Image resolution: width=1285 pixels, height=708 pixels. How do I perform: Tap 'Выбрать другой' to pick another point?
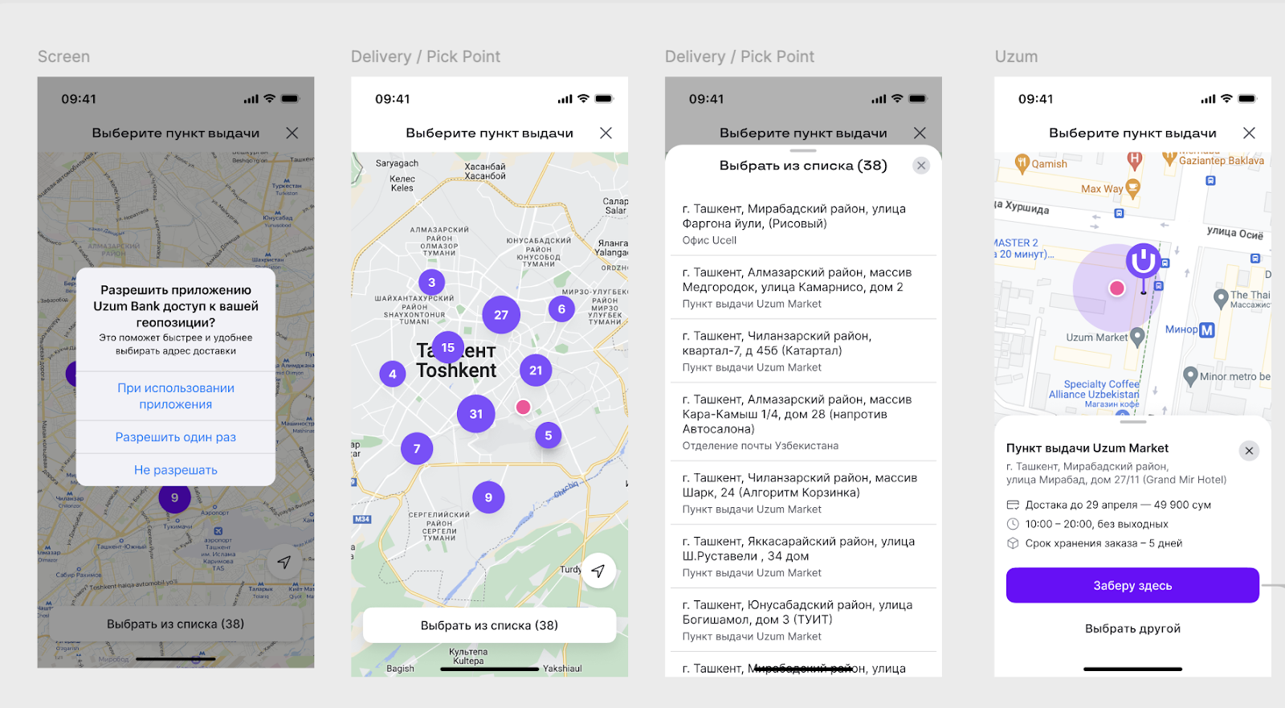tap(1132, 628)
